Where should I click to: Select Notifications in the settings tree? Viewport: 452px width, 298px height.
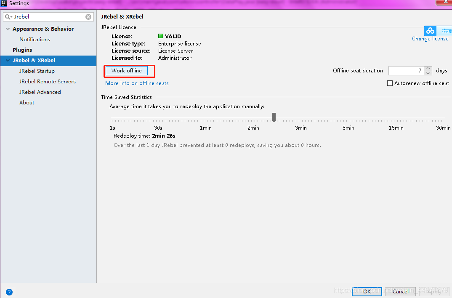[35, 40]
